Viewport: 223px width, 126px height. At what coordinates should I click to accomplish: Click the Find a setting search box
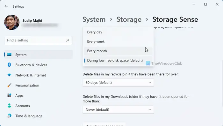pyautogui.click(x=38, y=40)
